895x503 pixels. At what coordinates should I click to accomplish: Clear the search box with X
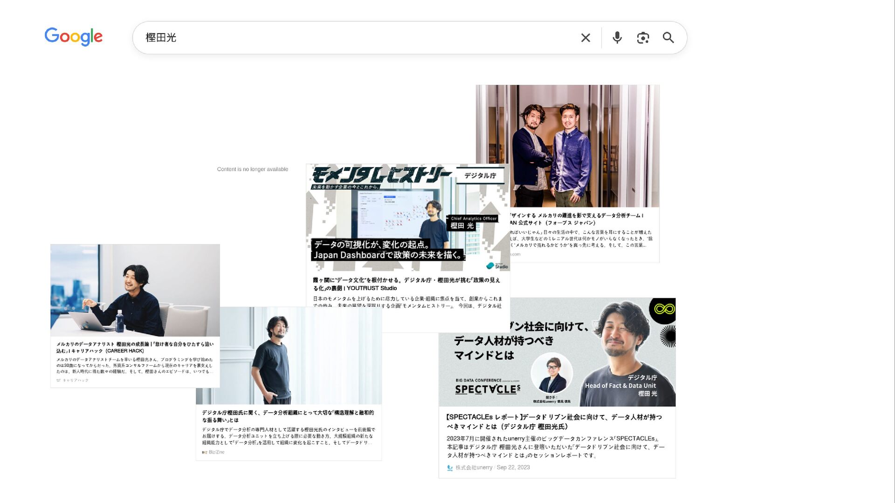585,38
